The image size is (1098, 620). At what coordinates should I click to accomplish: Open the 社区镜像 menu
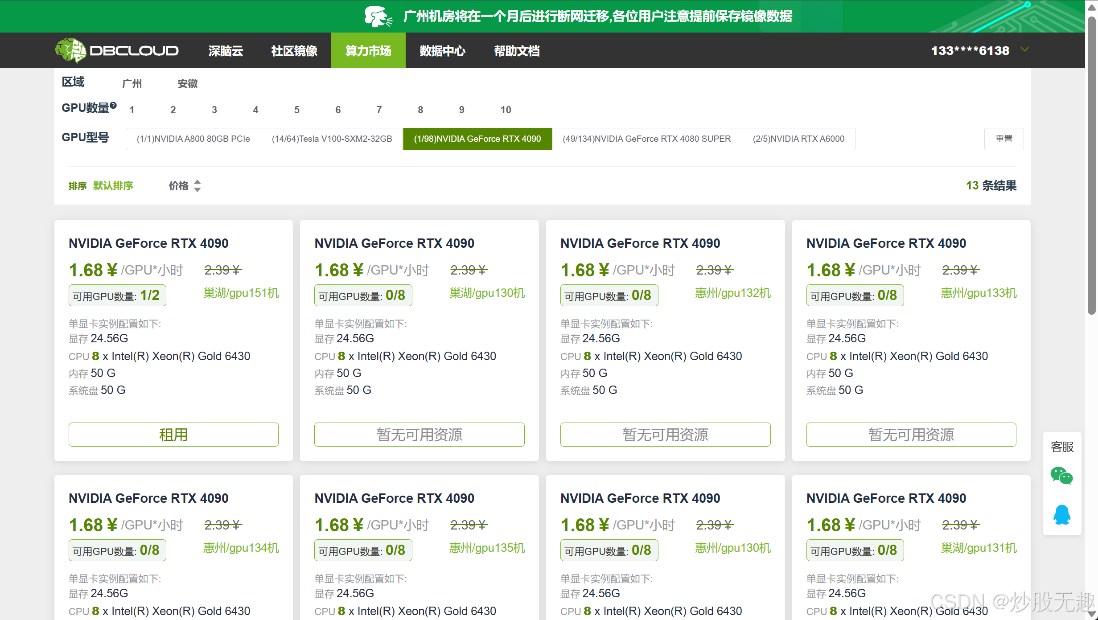click(x=294, y=51)
